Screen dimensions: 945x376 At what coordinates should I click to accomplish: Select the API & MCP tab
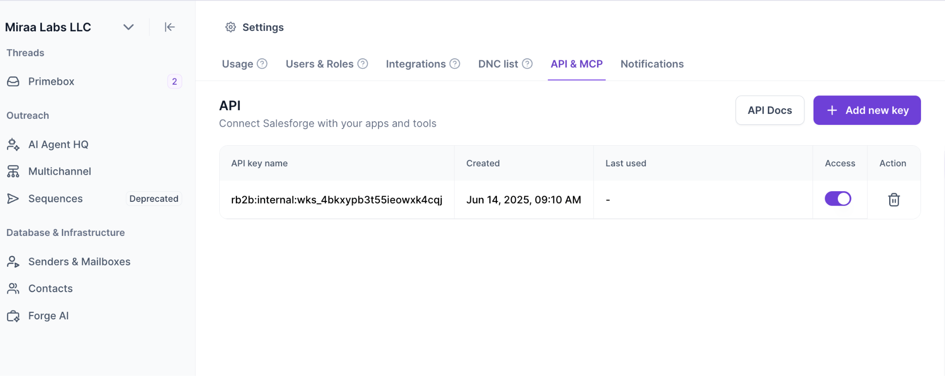pyautogui.click(x=577, y=64)
